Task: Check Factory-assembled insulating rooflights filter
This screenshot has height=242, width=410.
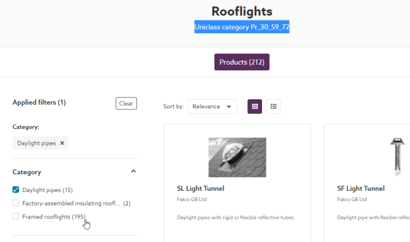Action: 15,203
